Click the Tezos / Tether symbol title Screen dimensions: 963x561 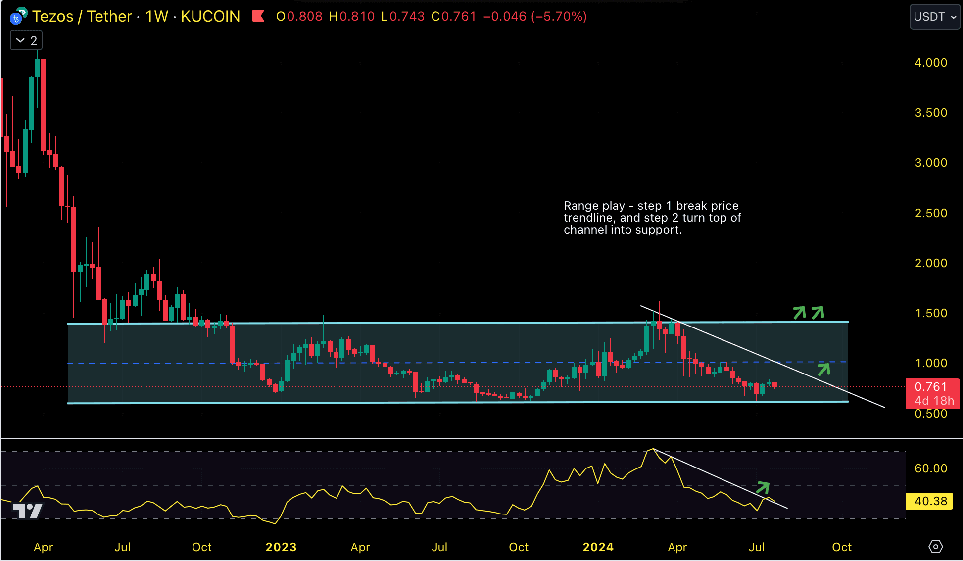pos(82,16)
